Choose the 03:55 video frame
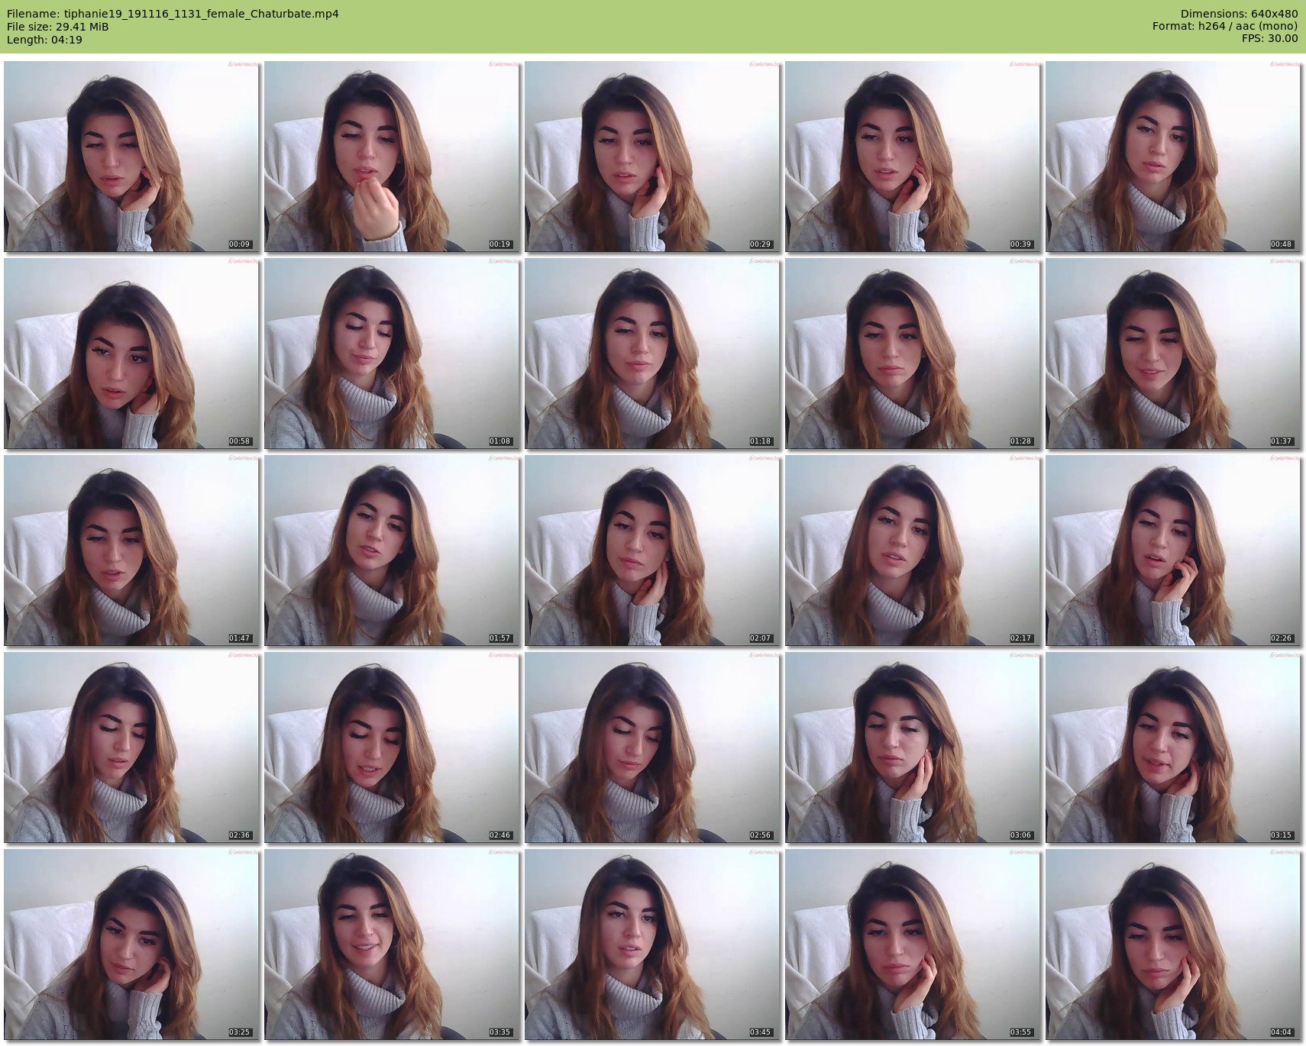 tap(913, 944)
